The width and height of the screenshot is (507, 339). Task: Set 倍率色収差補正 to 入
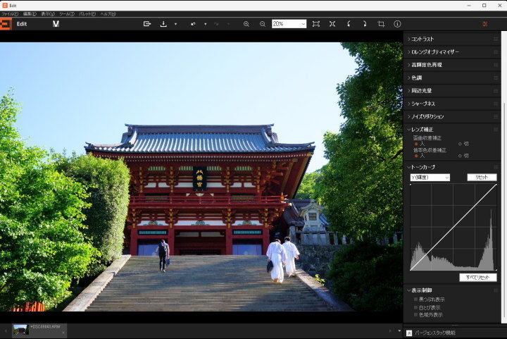[x=416, y=156]
